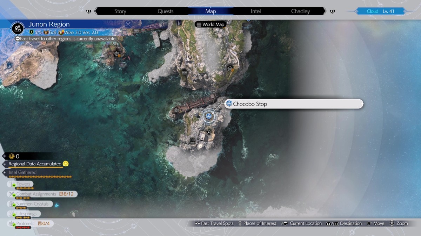Click the R2 next-tab button icon
This screenshot has width=421, height=236.
point(332,12)
